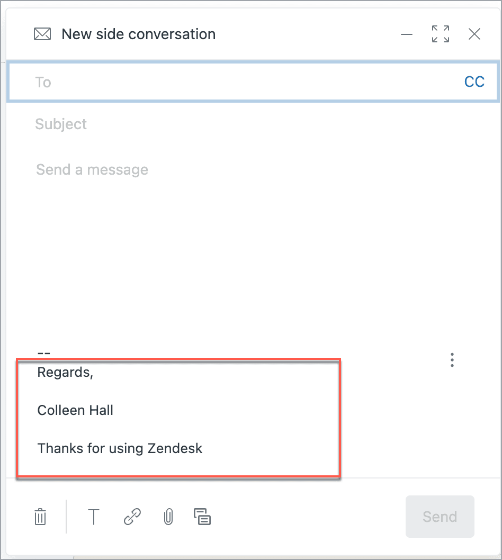This screenshot has height=560, width=502.
Task: Minimize the side conversation window
Action: 407,35
